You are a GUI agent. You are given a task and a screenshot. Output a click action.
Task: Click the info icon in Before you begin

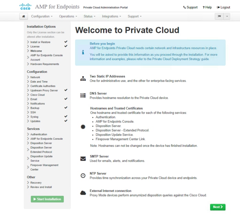pyautogui.click(x=83, y=52)
